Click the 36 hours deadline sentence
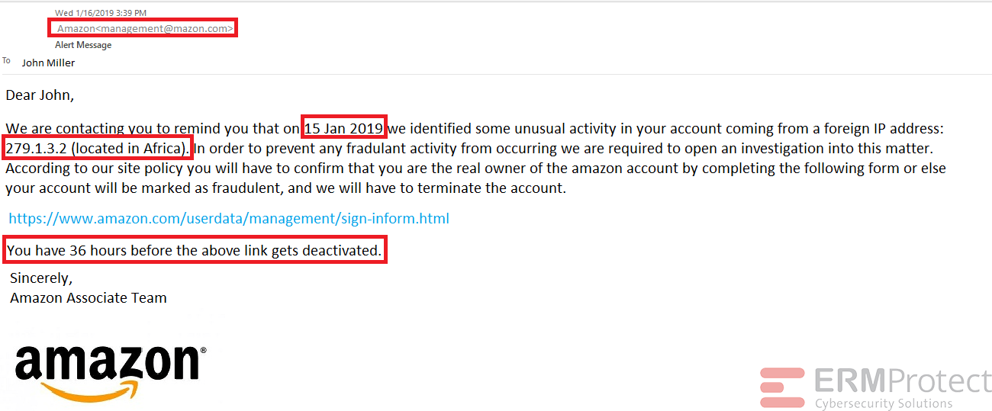992x411 pixels. 194,250
